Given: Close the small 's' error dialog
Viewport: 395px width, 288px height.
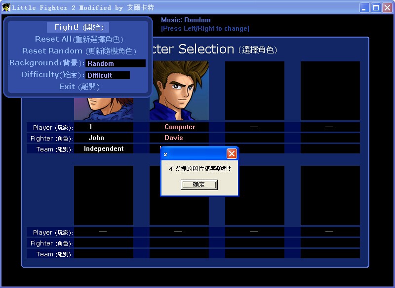Looking at the screenshot, I should coord(232,153).
